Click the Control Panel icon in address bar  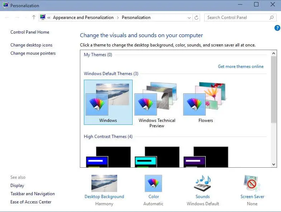coord(43,17)
